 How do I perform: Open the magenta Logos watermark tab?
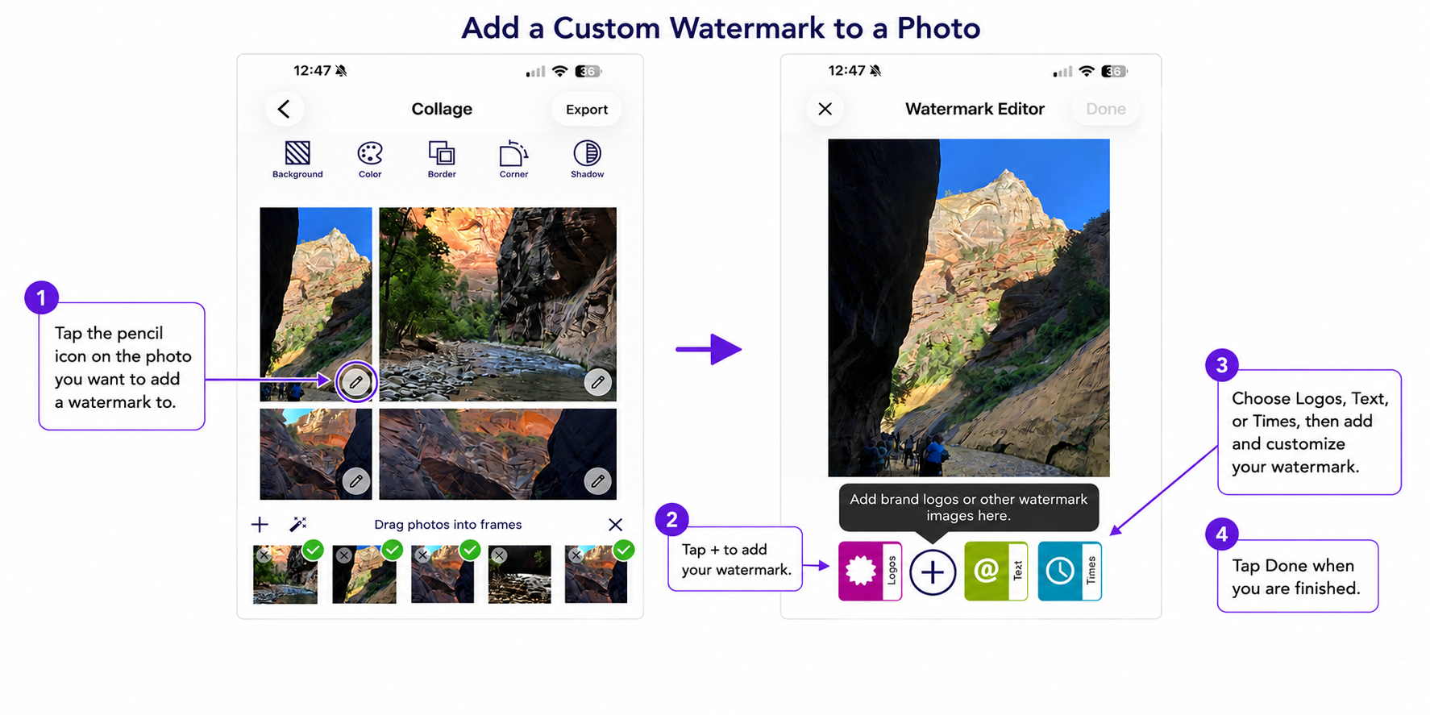click(x=870, y=571)
